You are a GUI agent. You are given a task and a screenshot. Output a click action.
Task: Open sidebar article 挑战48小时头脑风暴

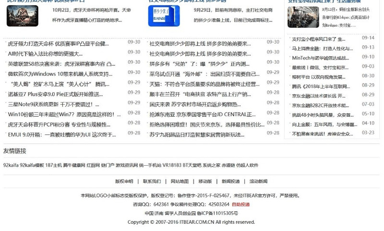coord(323,115)
